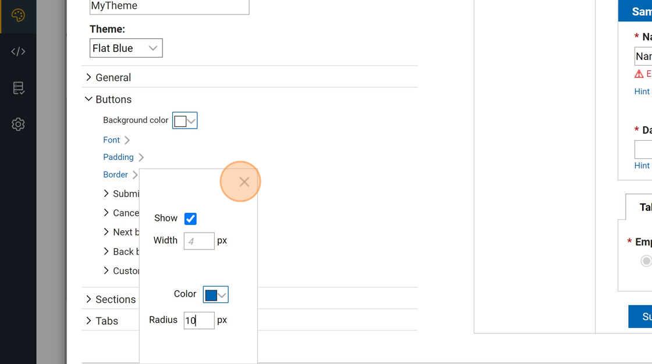Image resolution: width=652 pixels, height=364 pixels.
Task: Uncheck the Show border checkbox
Action: pyautogui.click(x=190, y=219)
